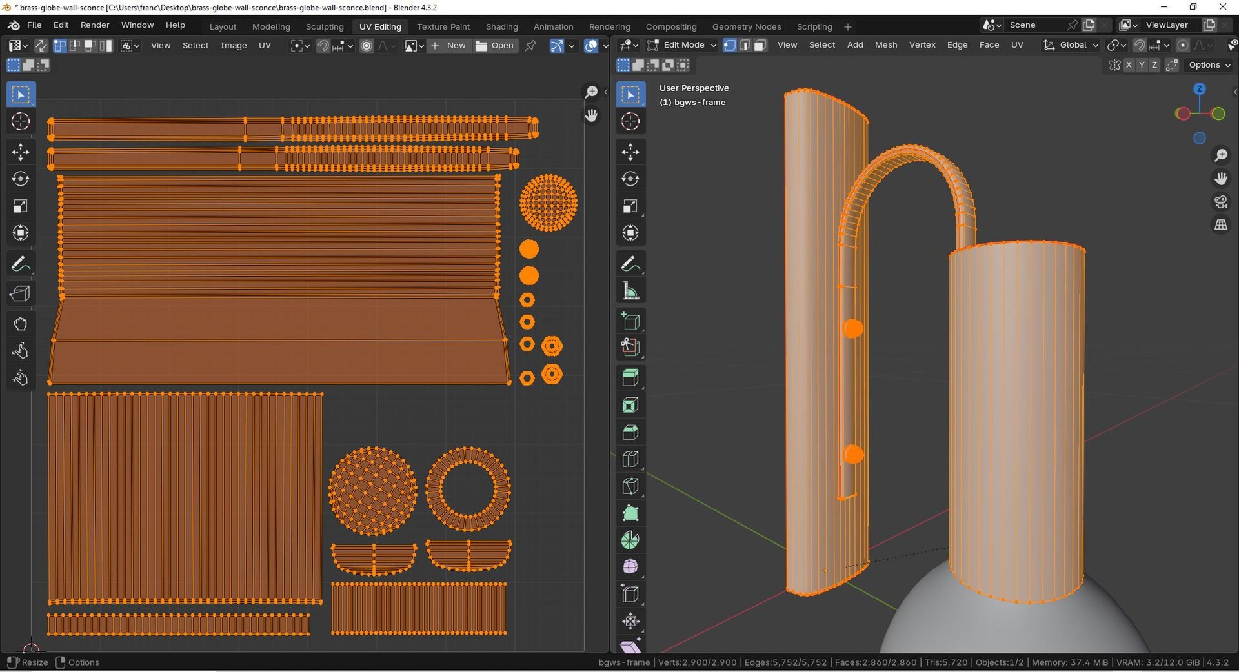Enable UV face selection mode
The height and width of the screenshot is (672, 1239).
(90, 46)
